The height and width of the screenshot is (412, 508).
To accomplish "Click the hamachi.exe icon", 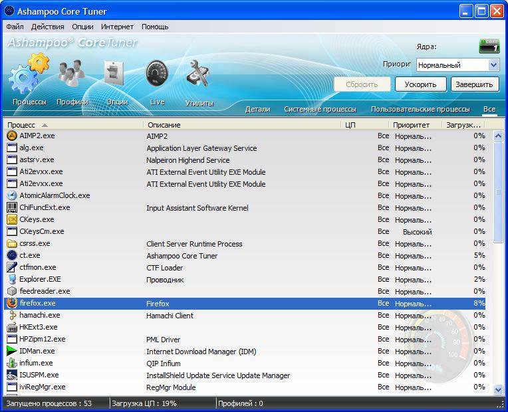I will click(x=12, y=315).
